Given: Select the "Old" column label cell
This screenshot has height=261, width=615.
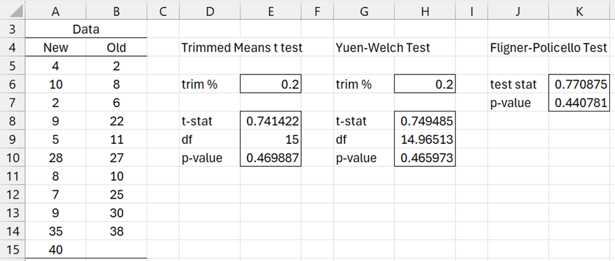Looking at the screenshot, I should [x=117, y=47].
